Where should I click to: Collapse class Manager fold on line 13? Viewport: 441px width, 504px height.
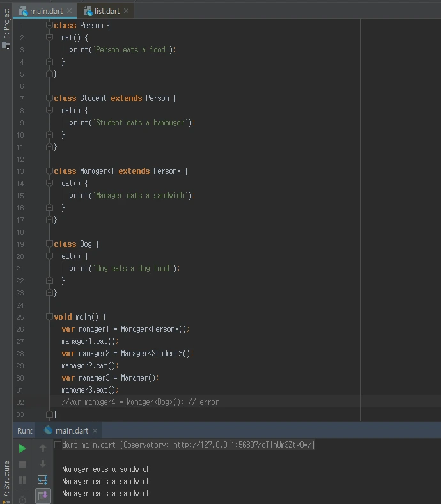coord(49,171)
